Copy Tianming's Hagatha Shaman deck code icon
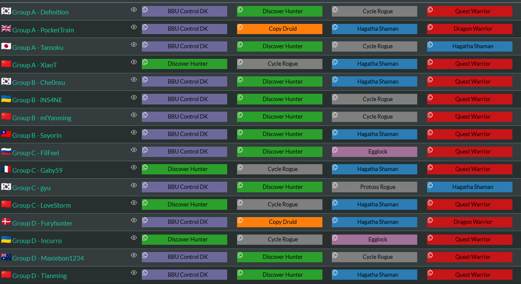This screenshot has width=521, height=284. [335, 273]
